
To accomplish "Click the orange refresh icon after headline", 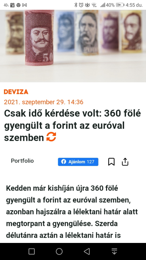I will tap(51, 137).
